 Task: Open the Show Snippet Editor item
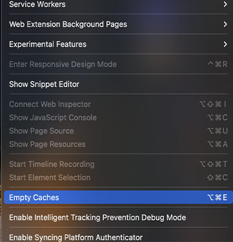(x=118, y=84)
